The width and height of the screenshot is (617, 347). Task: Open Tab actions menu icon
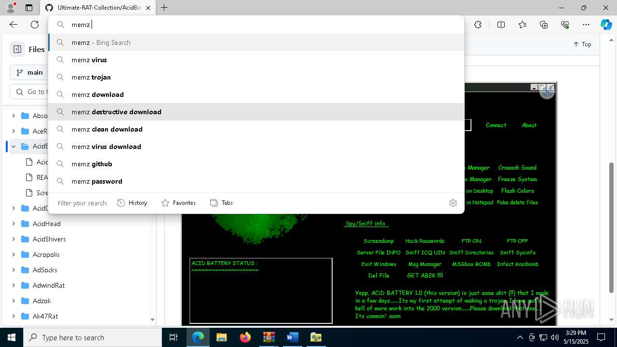tap(29, 8)
